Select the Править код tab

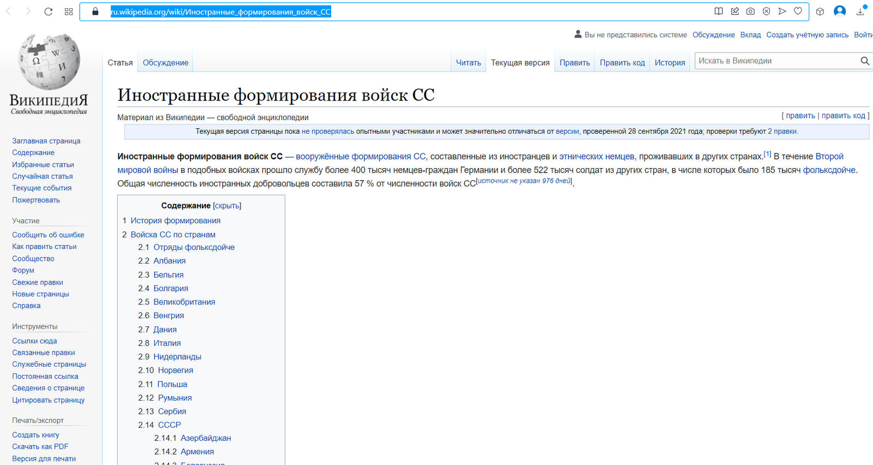(x=622, y=63)
